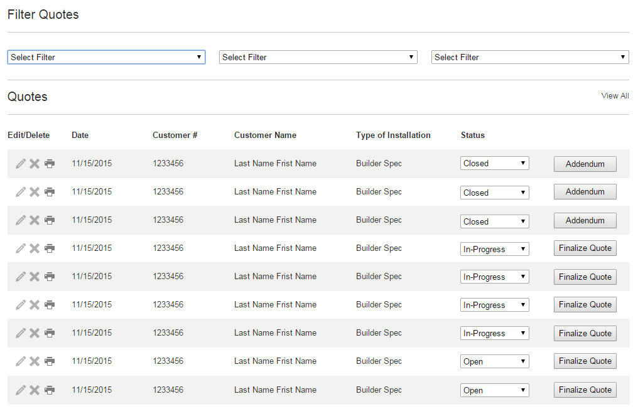The image size is (638, 409).
Task: Print the first In-Progress quote
Action: click(x=50, y=248)
